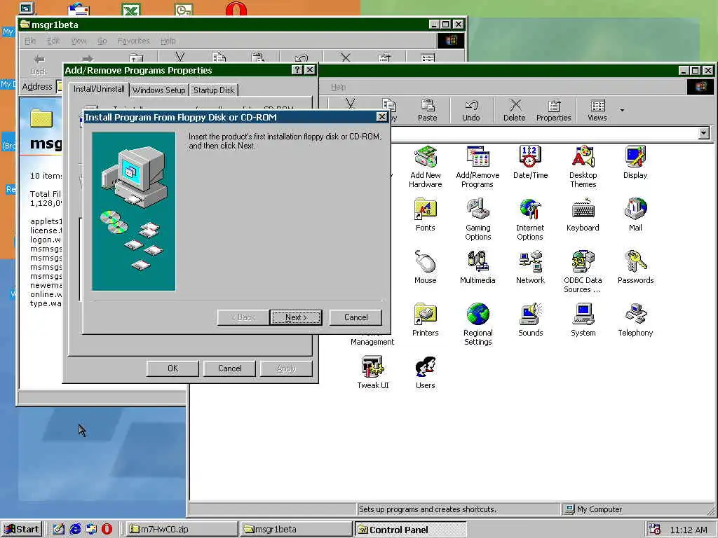Open the System icon

pos(583,319)
